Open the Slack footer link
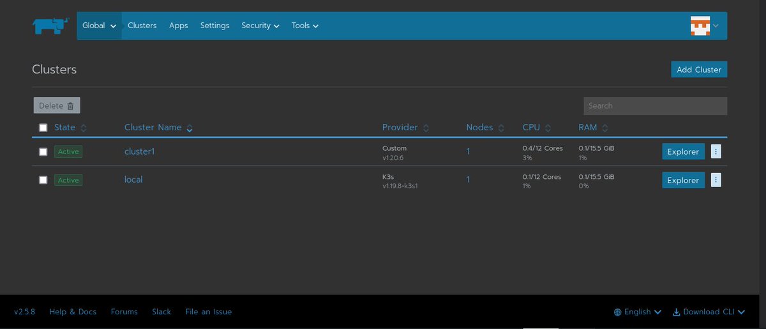 161,312
